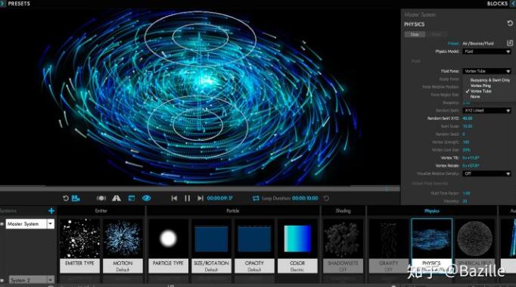Viewport: 516px width, 287px height.
Task: Edit the Viscosity value
Action: (x=465, y=201)
